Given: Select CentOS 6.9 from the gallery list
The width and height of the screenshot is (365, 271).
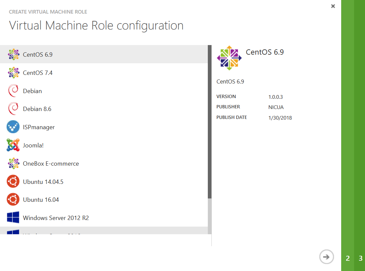Looking at the screenshot, I should click(104, 54).
